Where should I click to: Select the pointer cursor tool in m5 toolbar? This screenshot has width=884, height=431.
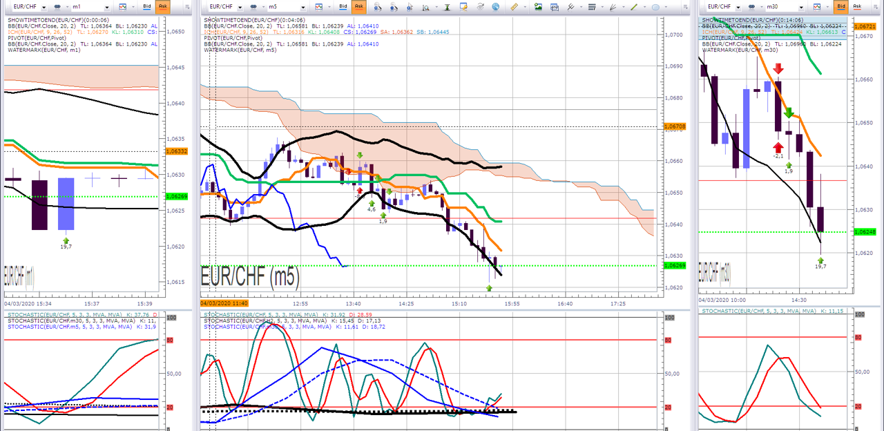(x=410, y=6)
